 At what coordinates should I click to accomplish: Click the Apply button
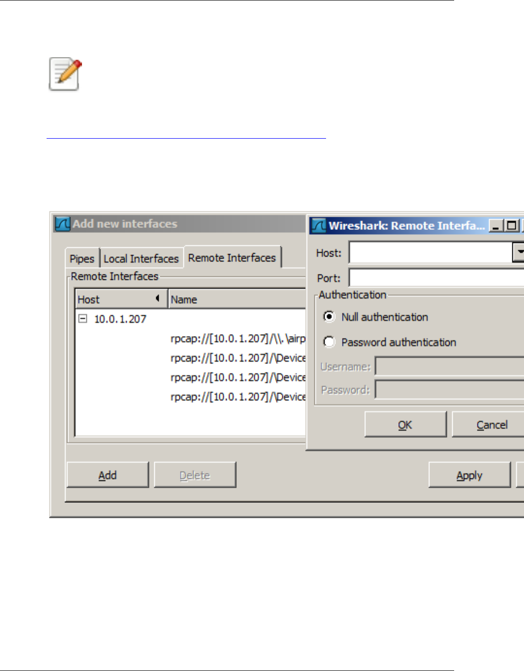coord(470,475)
